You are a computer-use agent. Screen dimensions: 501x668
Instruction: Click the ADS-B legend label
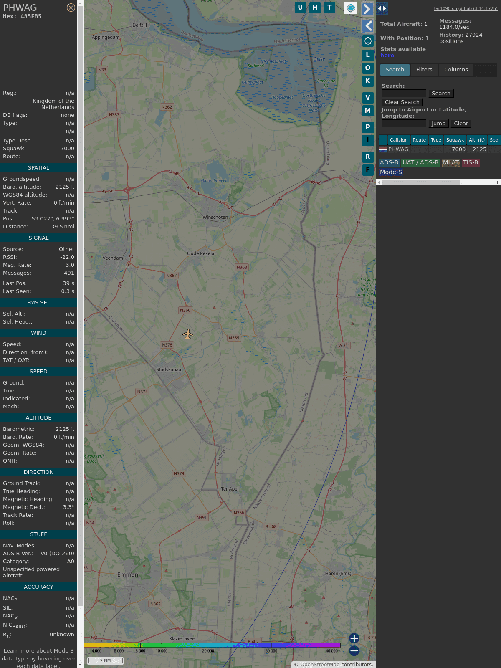pyautogui.click(x=389, y=163)
